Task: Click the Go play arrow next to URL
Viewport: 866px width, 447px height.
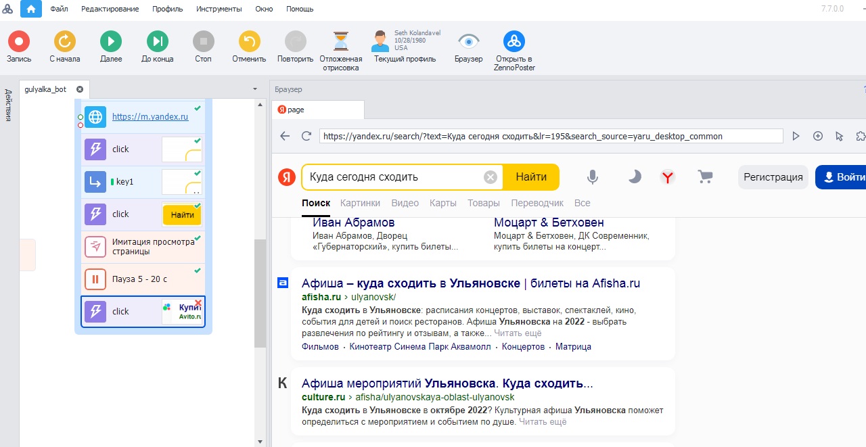Action: click(796, 136)
